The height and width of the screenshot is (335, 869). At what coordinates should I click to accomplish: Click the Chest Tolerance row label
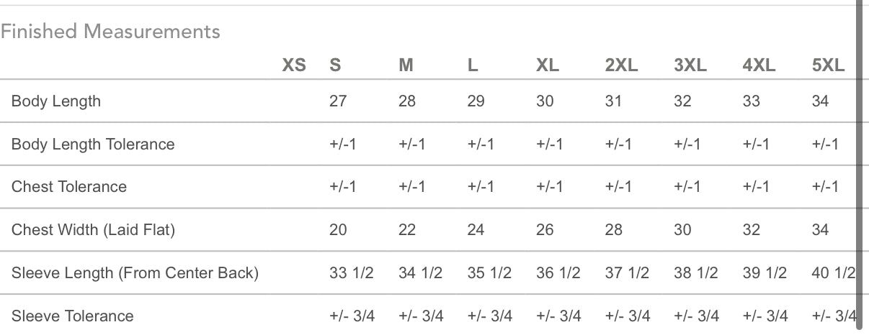tap(69, 187)
